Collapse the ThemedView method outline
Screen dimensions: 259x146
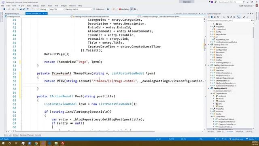(x=21, y=73)
